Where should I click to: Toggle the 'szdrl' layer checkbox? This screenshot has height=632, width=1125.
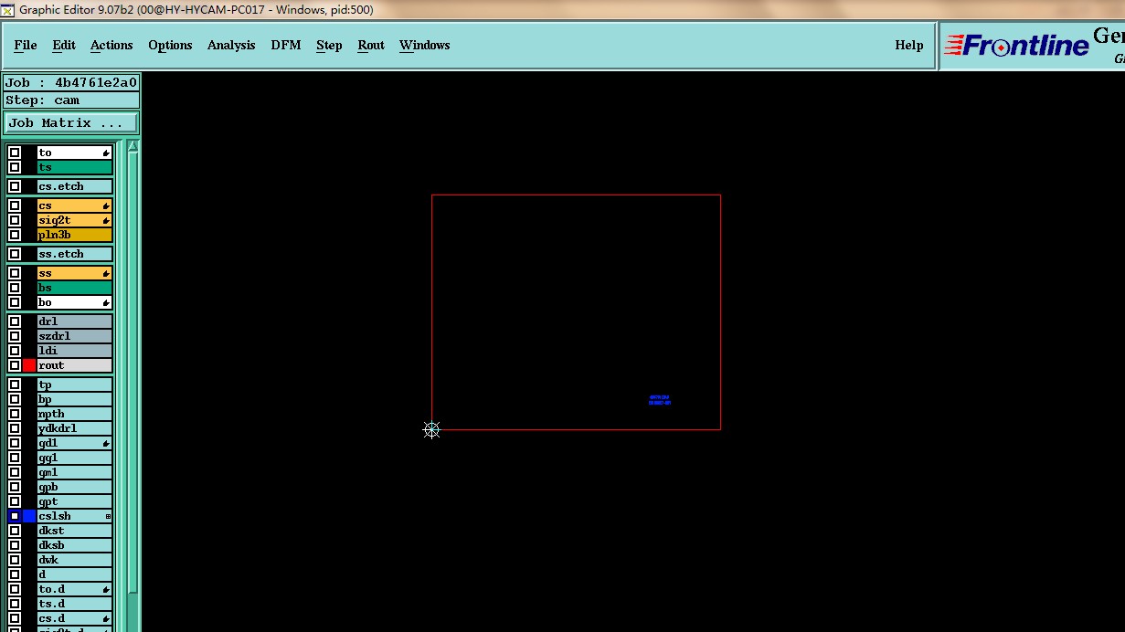click(x=15, y=336)
